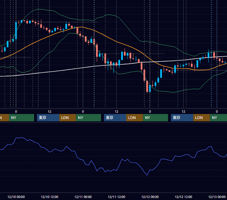Image resolution: width=227 pixels, height=200 pixels.
Task: Click hour label 12 above 12/10 12:00
Action: [49, 112]
